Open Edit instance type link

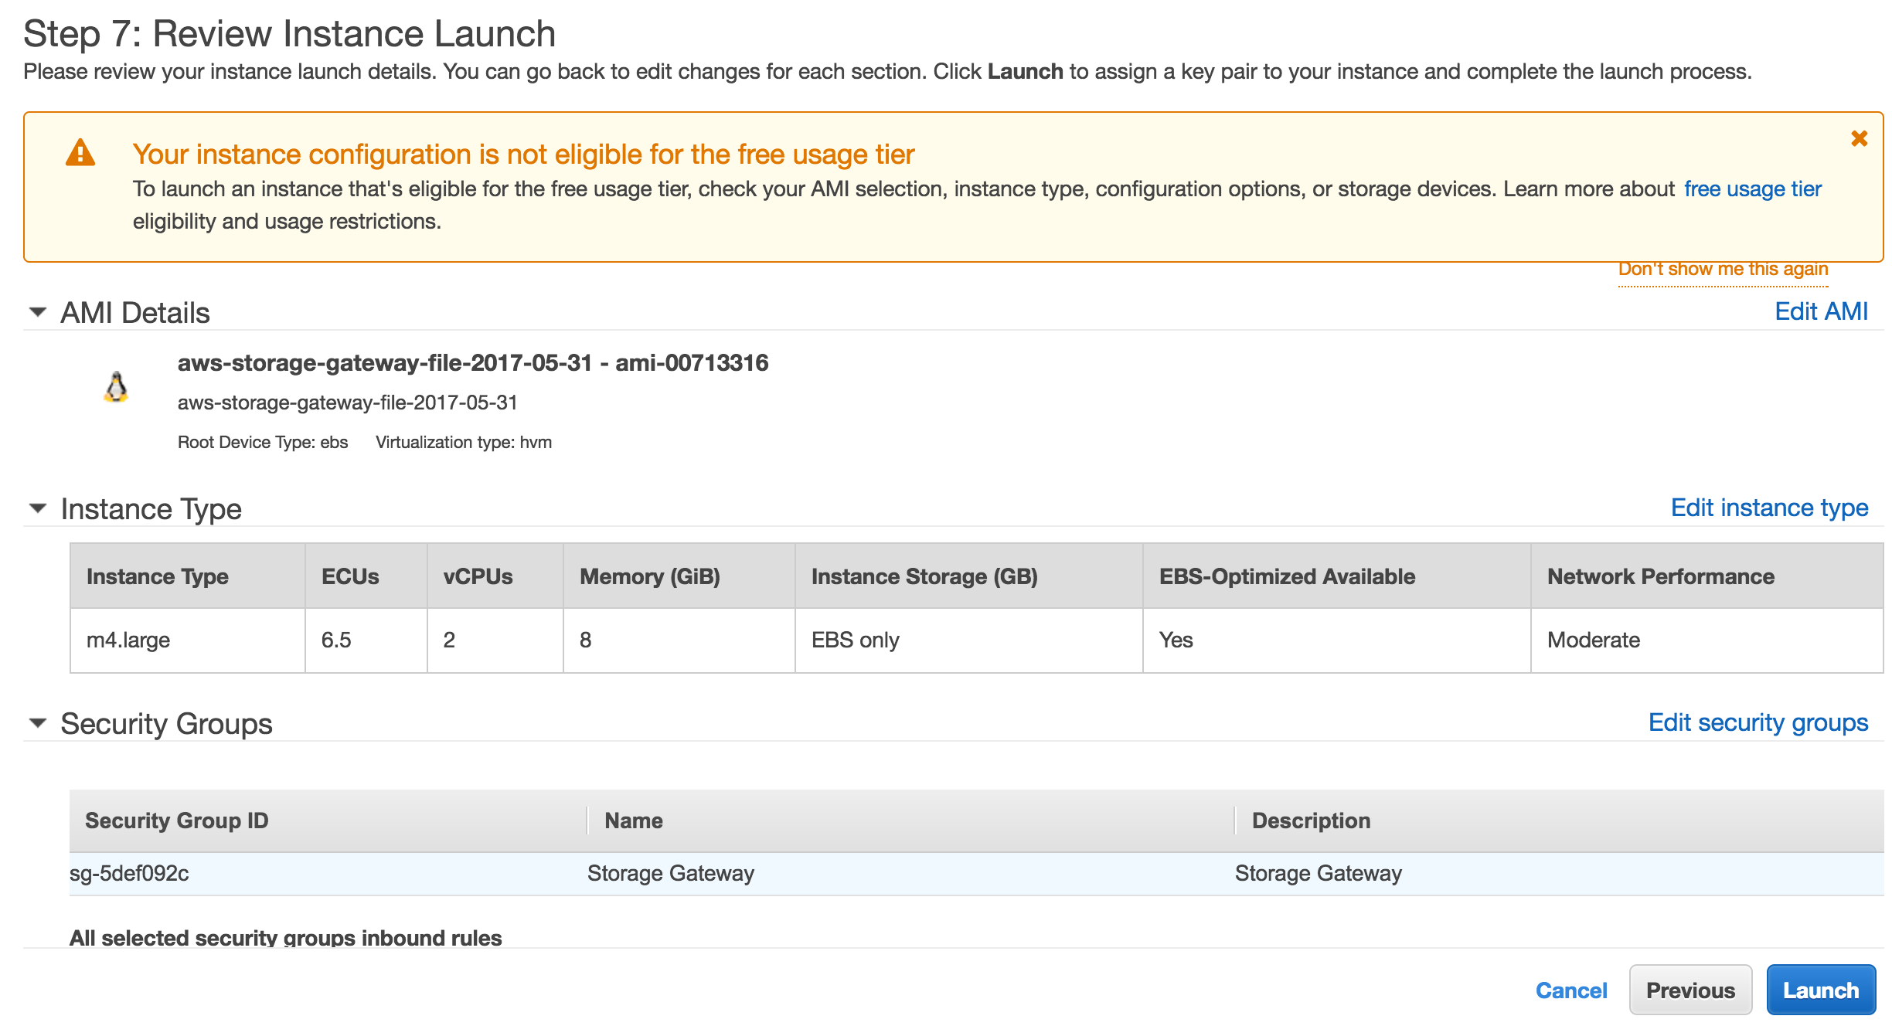(x=1768, y=508)
